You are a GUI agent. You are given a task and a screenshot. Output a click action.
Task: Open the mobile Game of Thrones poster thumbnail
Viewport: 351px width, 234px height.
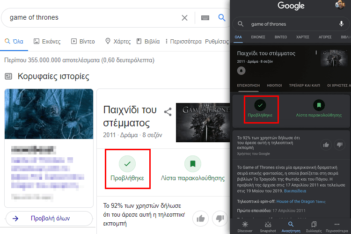334,58
